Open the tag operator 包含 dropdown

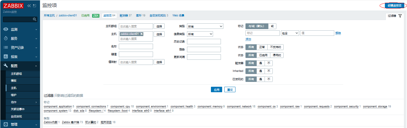tap(290, 33)
